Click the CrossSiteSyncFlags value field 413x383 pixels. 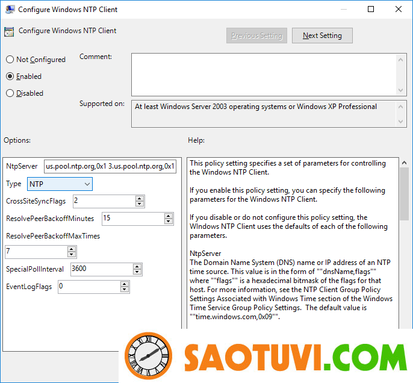(x=104, y=201)
